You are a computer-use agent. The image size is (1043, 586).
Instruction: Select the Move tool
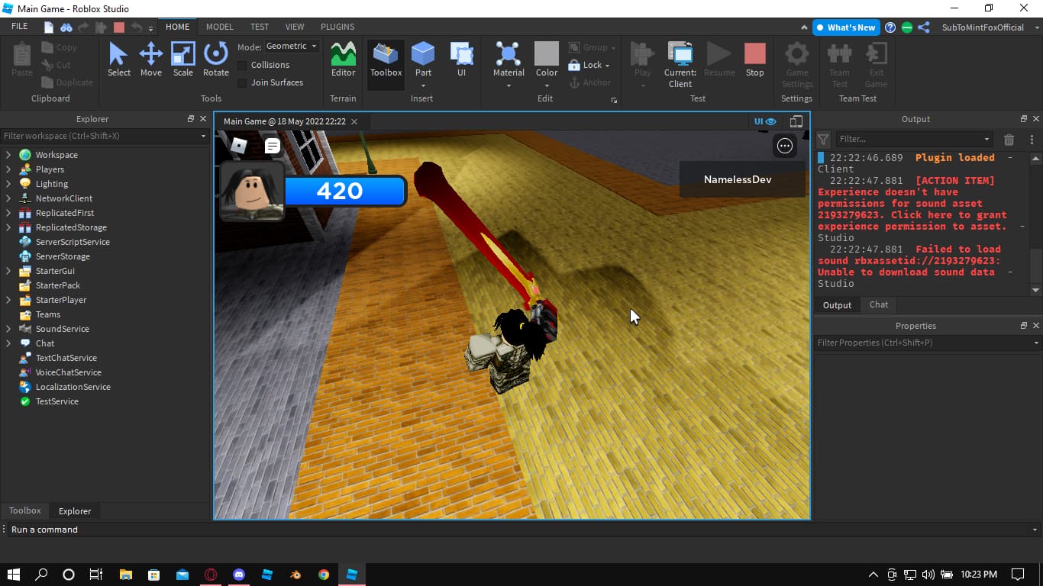click(x=150, y=60)
